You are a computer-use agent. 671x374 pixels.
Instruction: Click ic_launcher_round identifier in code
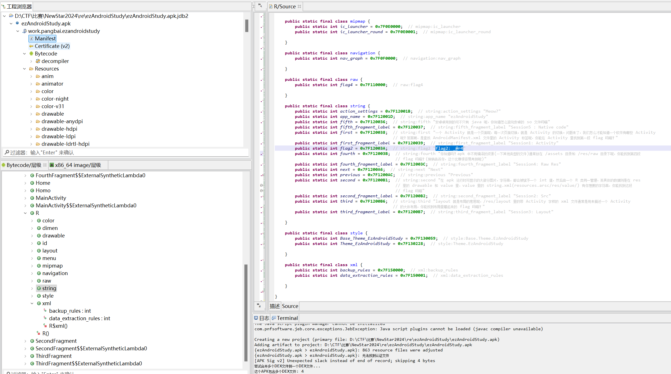361,32
